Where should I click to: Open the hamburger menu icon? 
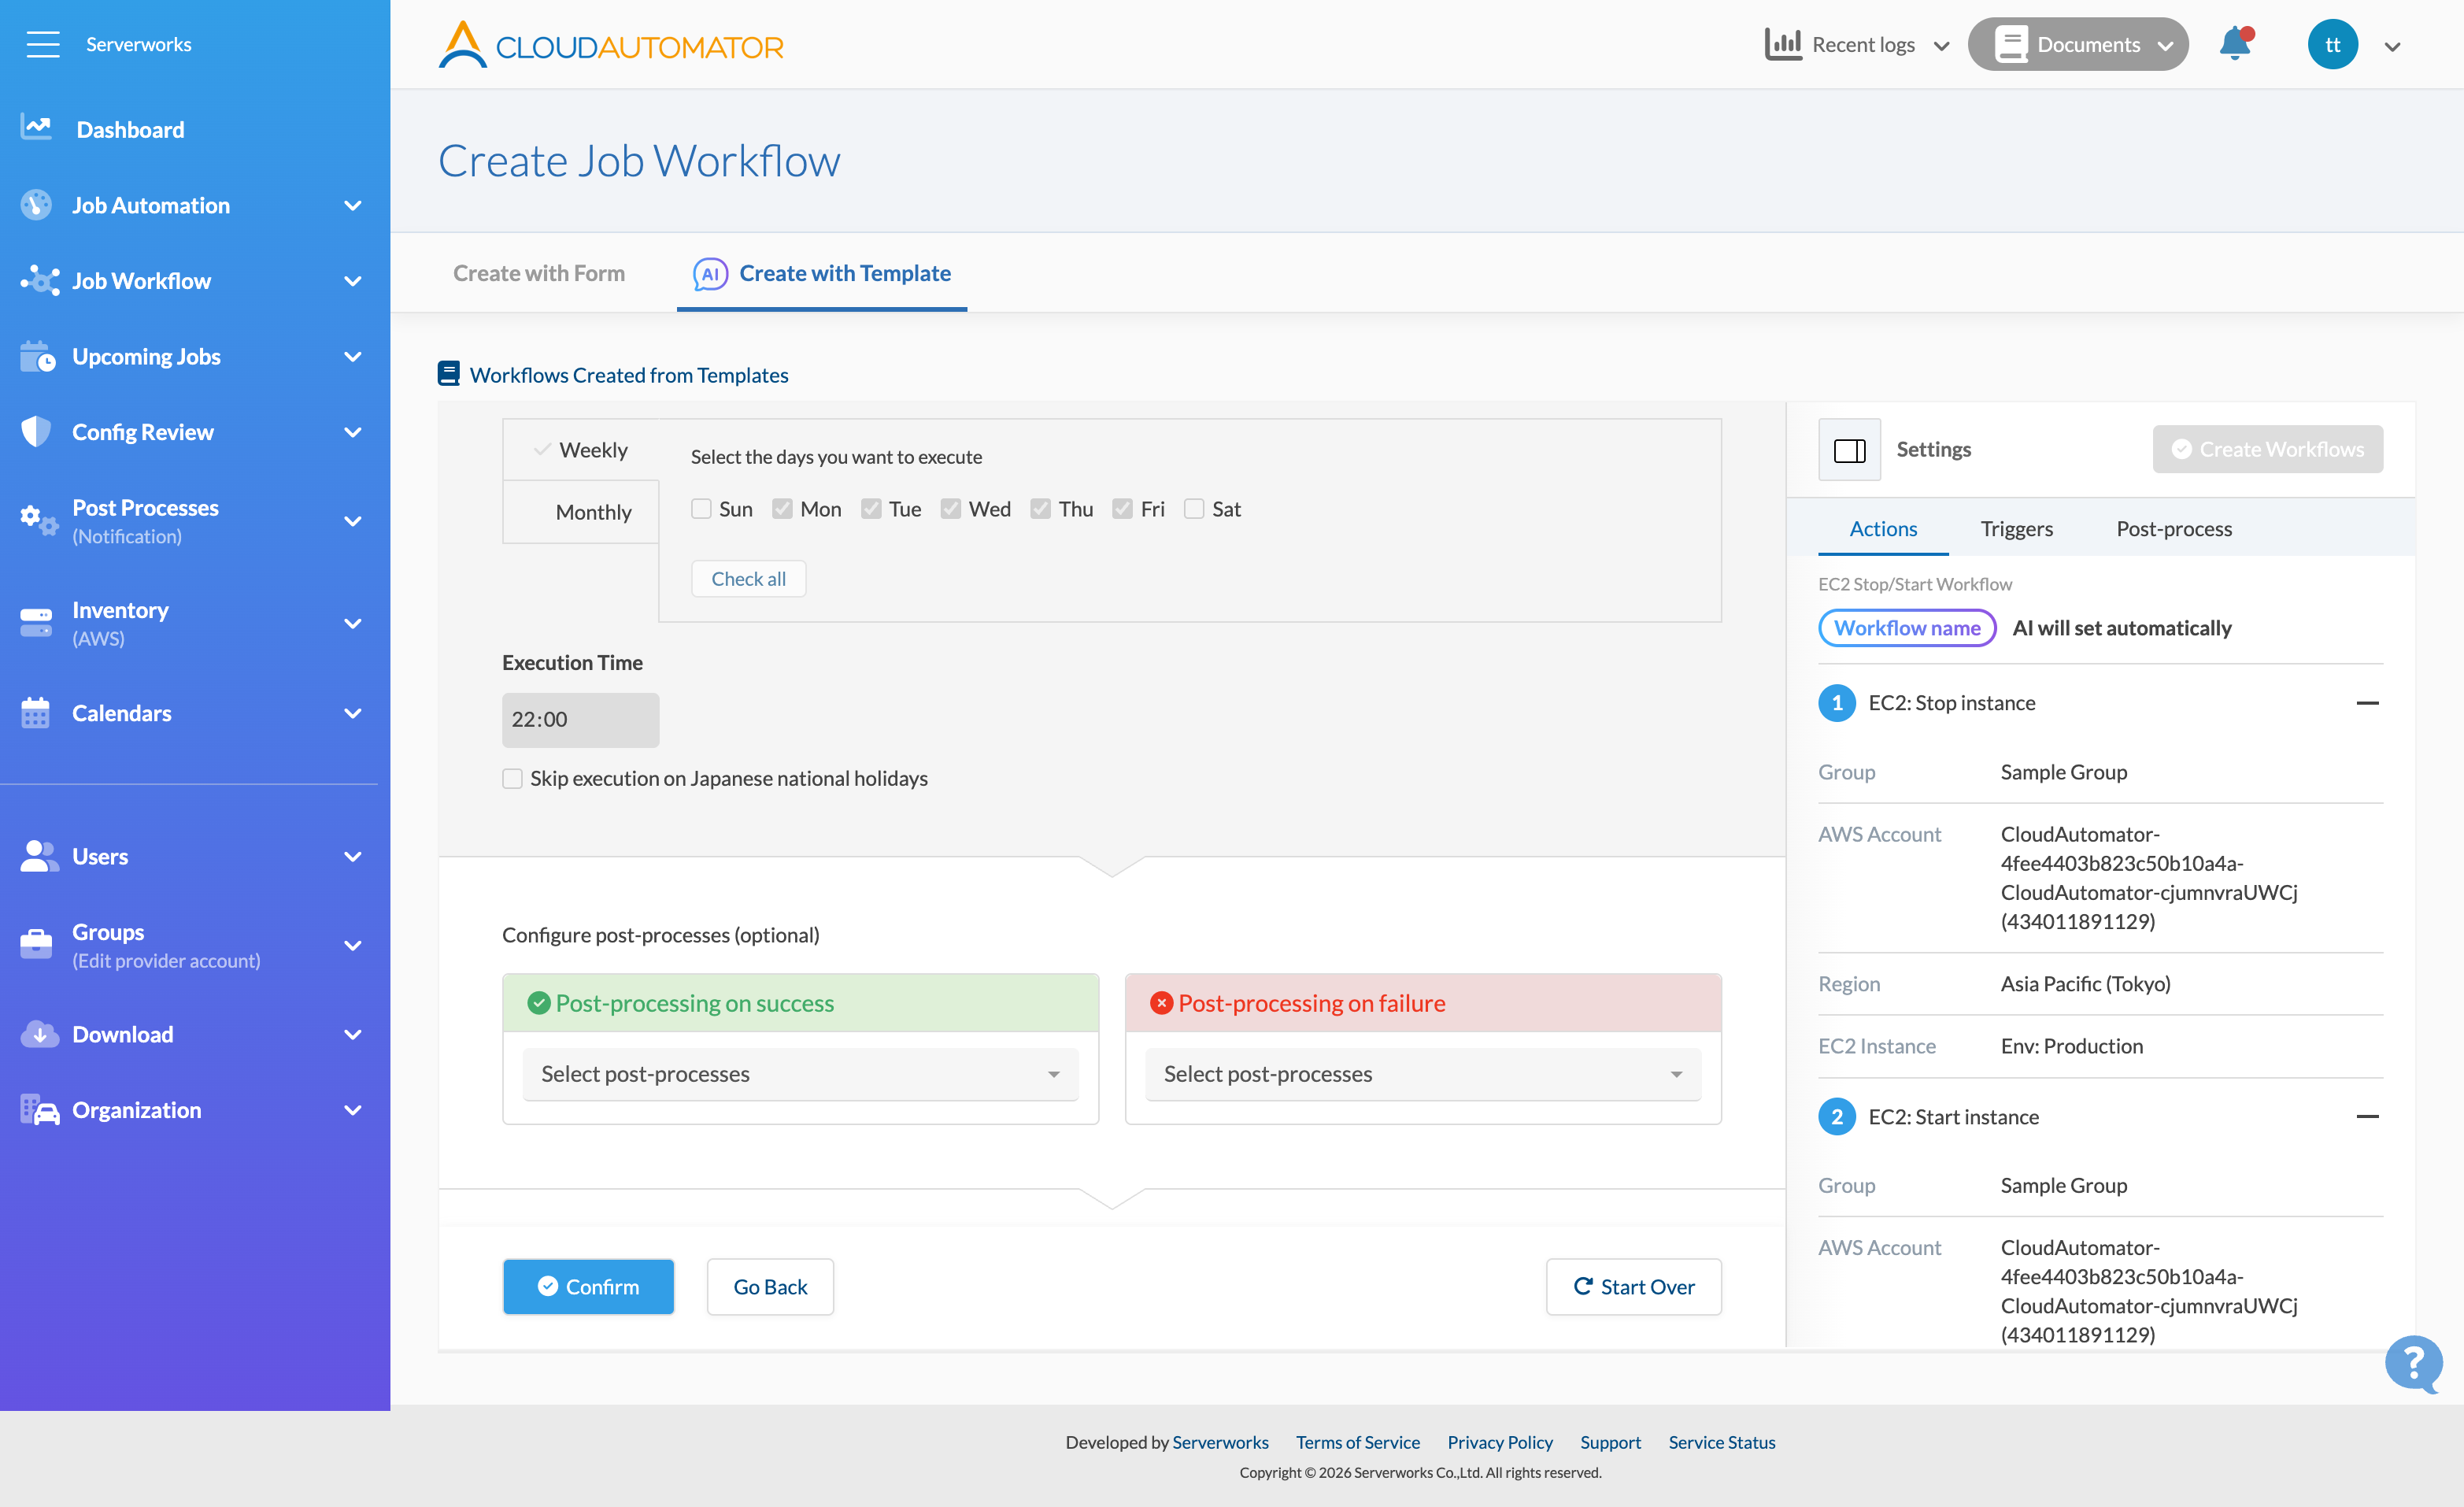43,44
